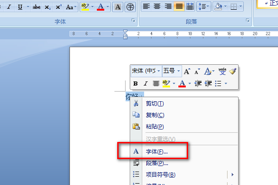Increase indent using the mini toolbar
Image resolution: width=278 pixels, height=185 pixels.
pos(208,83)
